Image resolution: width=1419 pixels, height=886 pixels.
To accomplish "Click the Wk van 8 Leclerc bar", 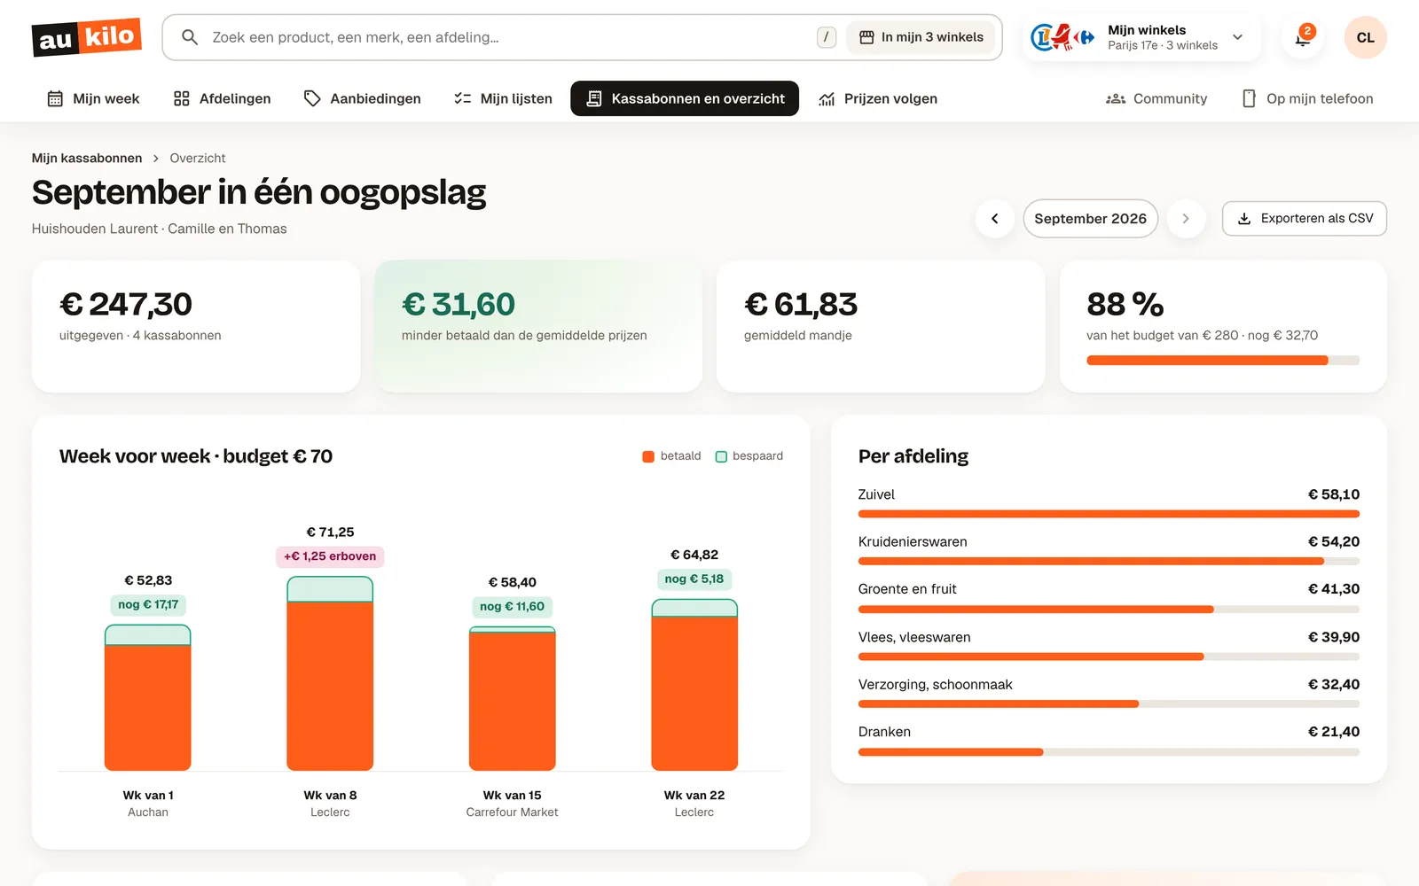I will pos(330,673).
